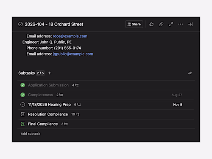Expand Resolution Compliance's 10 subtasks
The height and width of the screenshot is (159, 212).
pos(75,114)
